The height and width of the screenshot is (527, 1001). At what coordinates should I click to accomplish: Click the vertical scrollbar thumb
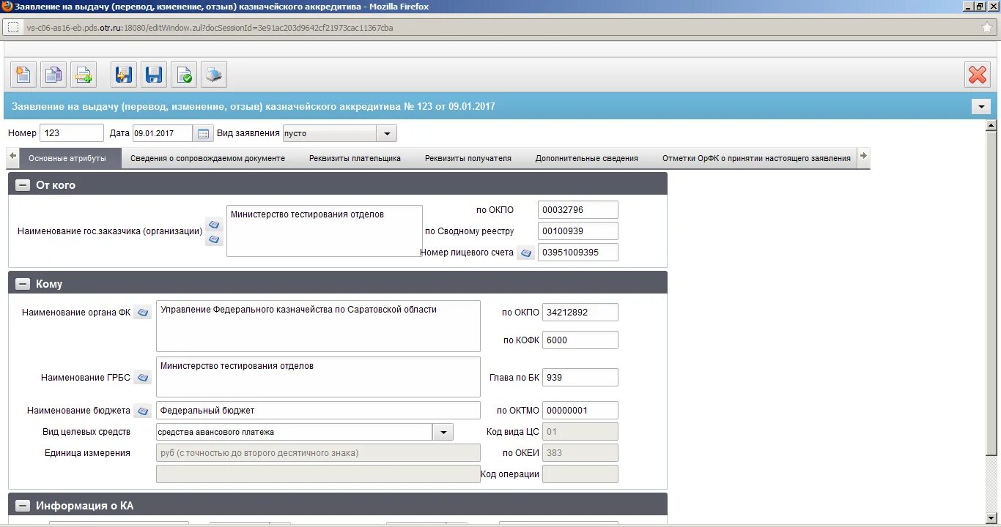[991, 293]
